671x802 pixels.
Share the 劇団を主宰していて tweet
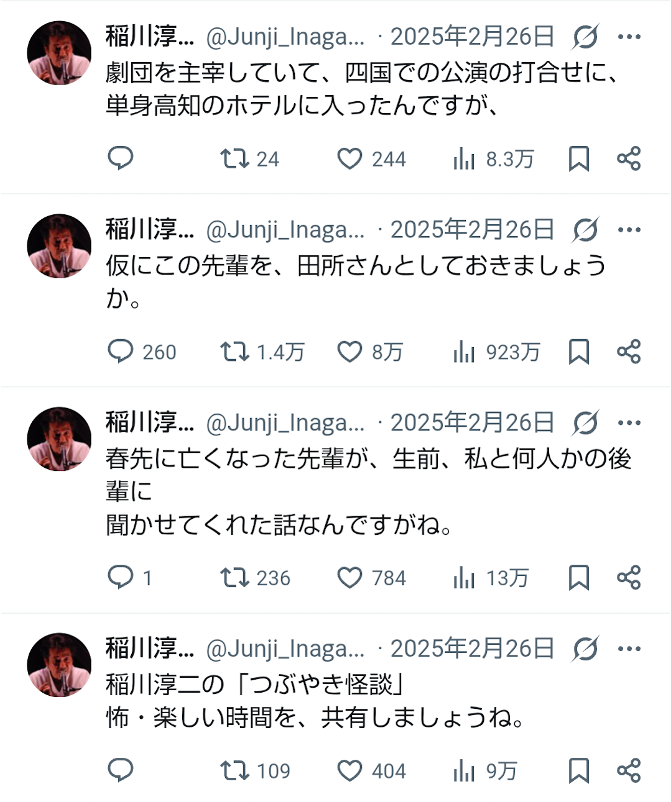pos(628,158)
